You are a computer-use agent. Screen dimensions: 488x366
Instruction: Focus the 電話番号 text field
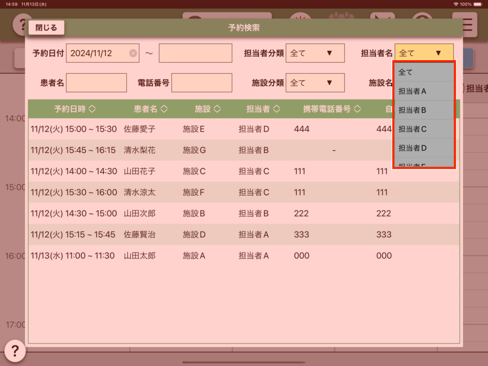point(202,83)
